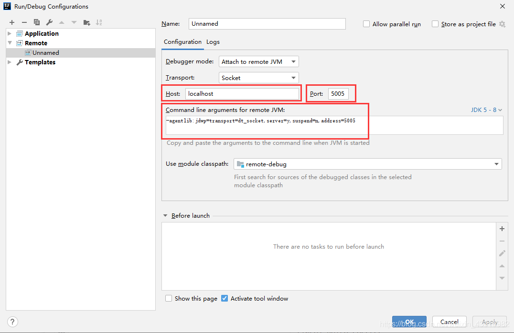Collapse the Before launch section
Screen dimensions: 514x333
[x=165, y=216]
